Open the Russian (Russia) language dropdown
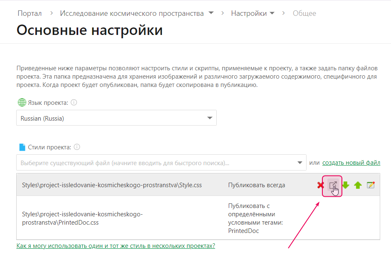 coord(210,118)
